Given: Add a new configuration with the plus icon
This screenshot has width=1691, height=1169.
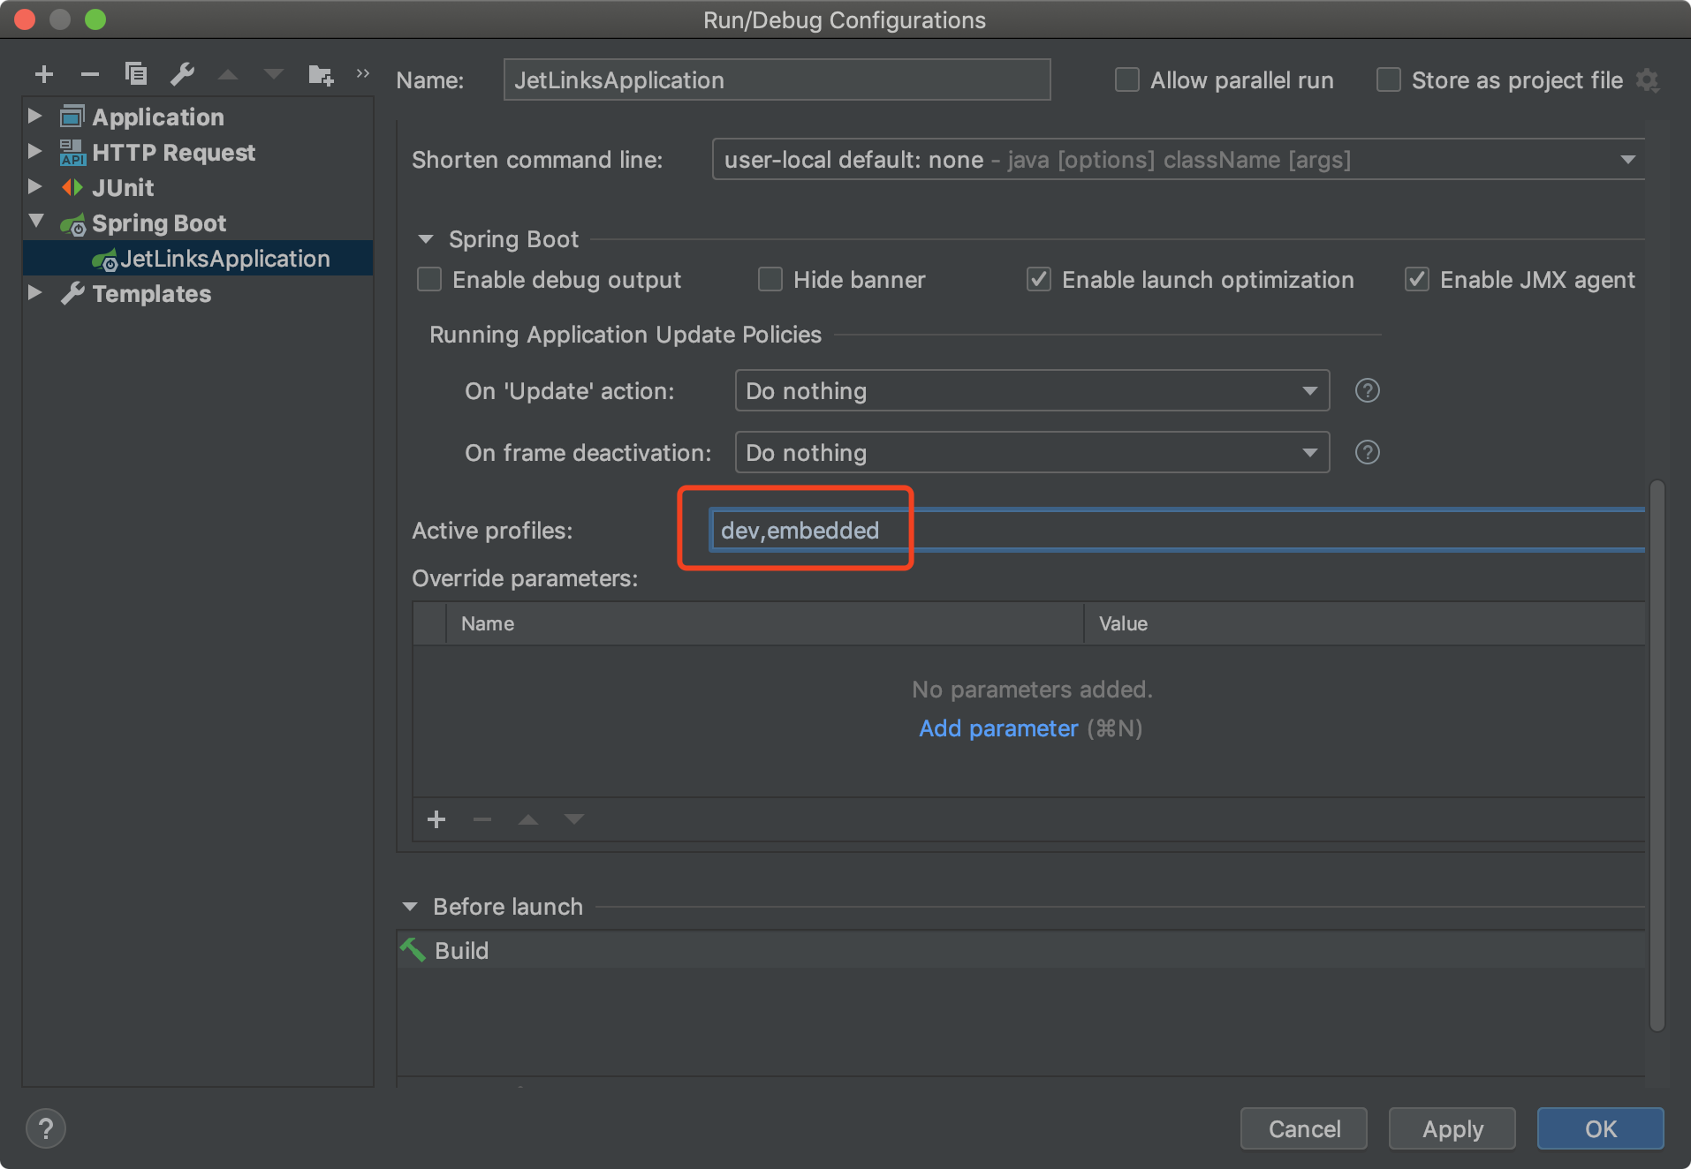Looking at the screenshot, I should [x=44, y=74].
